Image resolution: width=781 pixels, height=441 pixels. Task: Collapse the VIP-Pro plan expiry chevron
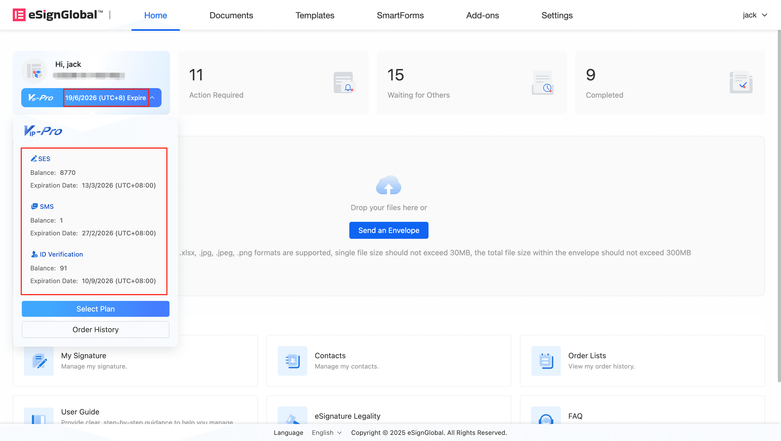[x=153, y=98]
